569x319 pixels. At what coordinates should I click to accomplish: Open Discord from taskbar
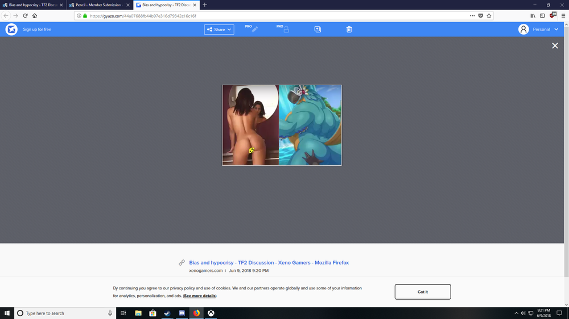[182, 313]
